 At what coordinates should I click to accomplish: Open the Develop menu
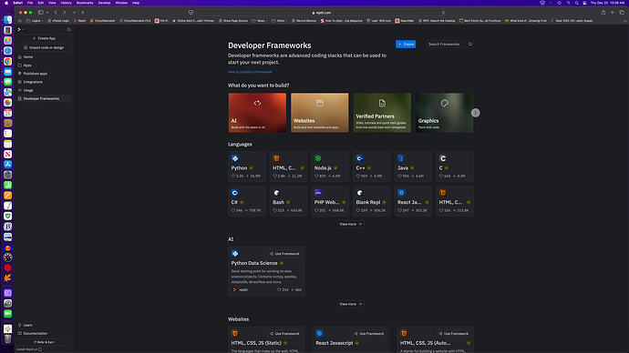point(104,3)
